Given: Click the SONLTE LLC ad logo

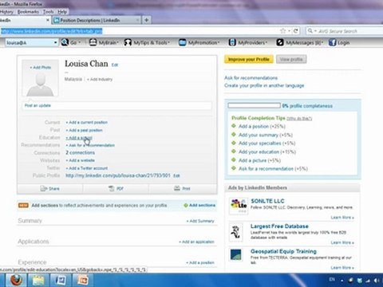Looking at the screenshot, I should pyautogui.click(x=239, y=206).
